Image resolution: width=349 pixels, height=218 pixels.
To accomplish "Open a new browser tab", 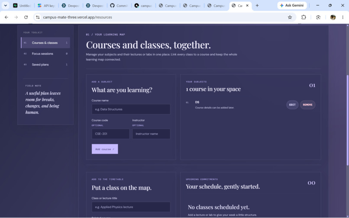I will [x=257, y=5].
